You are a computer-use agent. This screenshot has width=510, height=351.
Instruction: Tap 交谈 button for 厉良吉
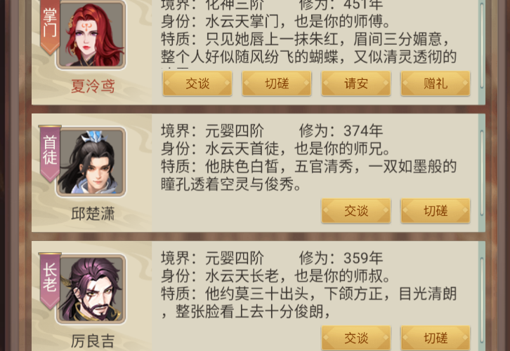click(x=356, y=338)
